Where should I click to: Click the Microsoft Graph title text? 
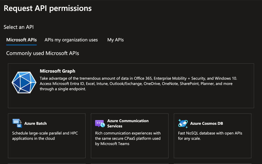pos(57,71)
